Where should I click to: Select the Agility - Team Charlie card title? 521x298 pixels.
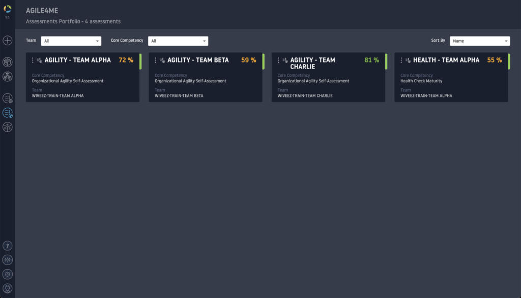click(312, 63)
